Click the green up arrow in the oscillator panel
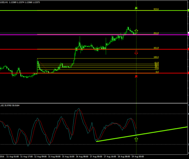Screen dimensions: 189x159 [x=136, y=139]
